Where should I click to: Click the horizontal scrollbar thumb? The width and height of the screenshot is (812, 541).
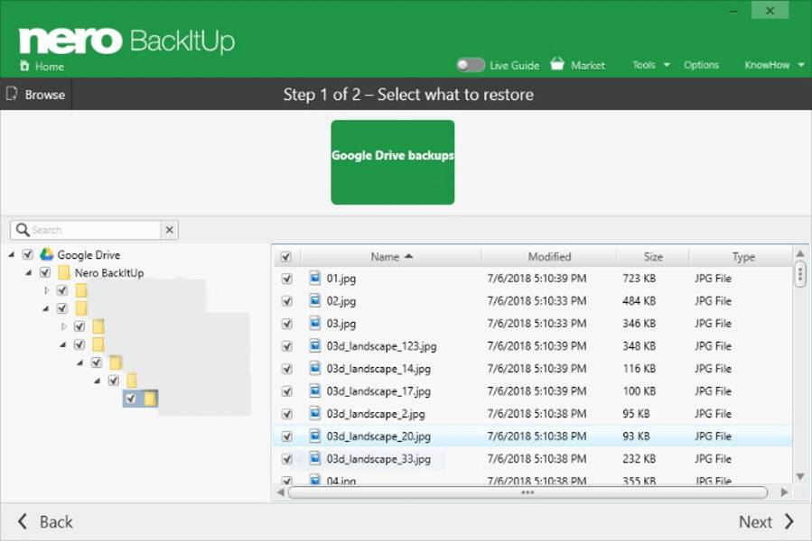point(527,492)
